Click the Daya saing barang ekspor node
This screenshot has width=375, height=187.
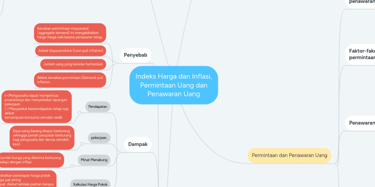click(42, 137)
